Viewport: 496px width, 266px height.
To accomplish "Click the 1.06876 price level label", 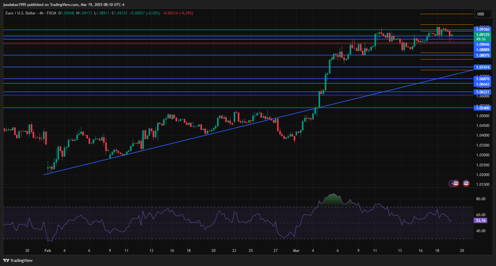I will point(483,79).
